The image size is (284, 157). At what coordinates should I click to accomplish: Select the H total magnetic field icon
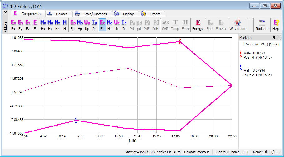click(x=64, y=25)
